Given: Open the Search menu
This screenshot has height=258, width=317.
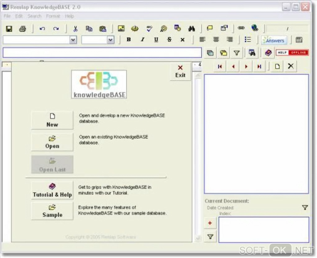Looking at the screenshot, I should click(x=34, y=16).
